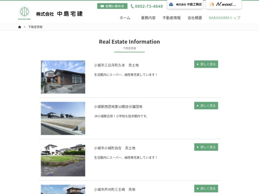Open photo of 小城駅西団地 vacant lot
The height and width of the screenshot is (194, 259).
[x=63, y=118]
